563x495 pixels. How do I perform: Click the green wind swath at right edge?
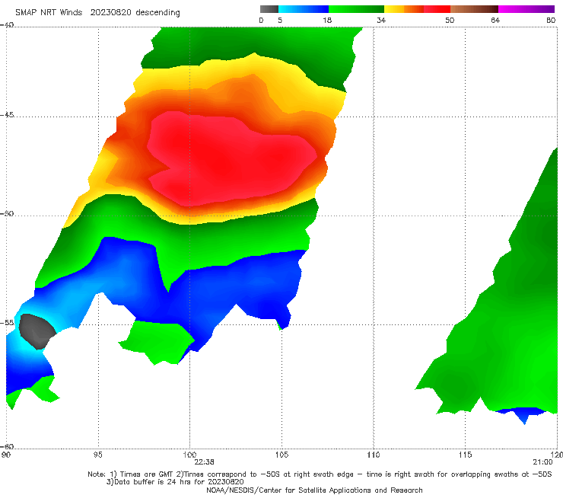tap(503, 324)
